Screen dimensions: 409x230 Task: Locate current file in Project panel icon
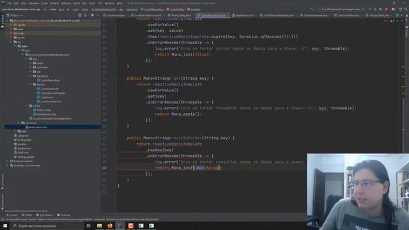point(79,15)
